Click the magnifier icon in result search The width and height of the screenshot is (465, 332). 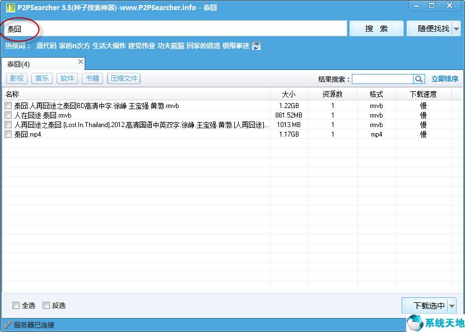point(418,79)
